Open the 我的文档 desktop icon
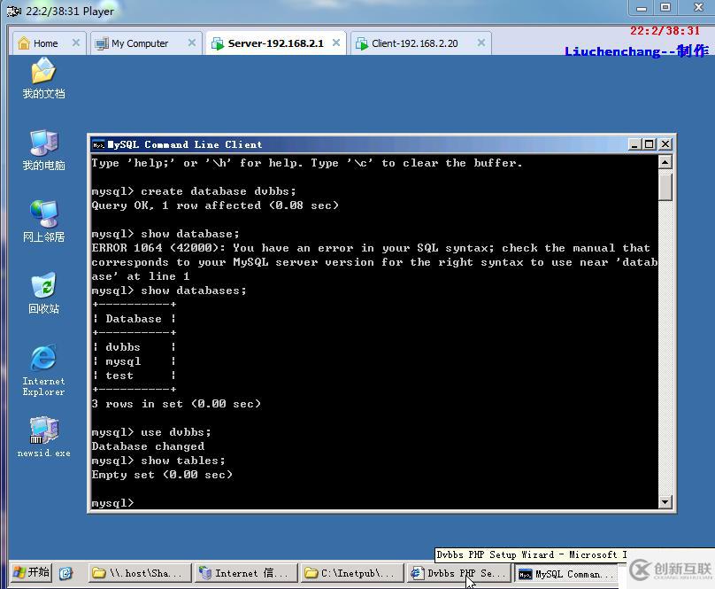The width and height of the screenshot is (715, 589). pos(43,79)
